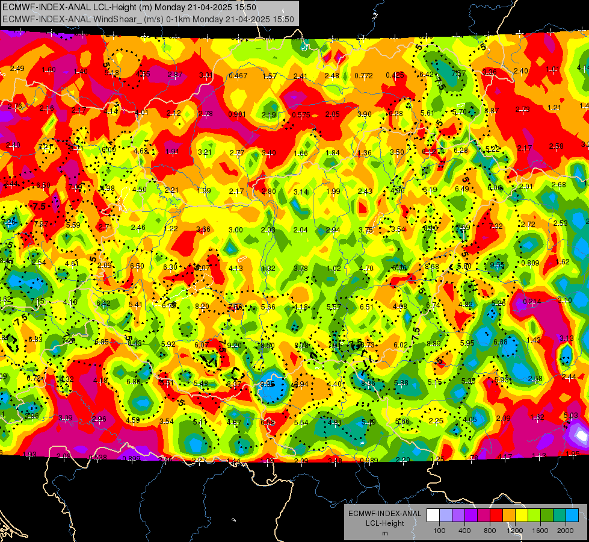Viewport: 589px width, 542px height.
Task: Click the wind shear value 9.95
Action: (x=268, y=384)
